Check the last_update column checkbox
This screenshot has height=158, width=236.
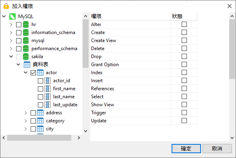coord(40,105)
